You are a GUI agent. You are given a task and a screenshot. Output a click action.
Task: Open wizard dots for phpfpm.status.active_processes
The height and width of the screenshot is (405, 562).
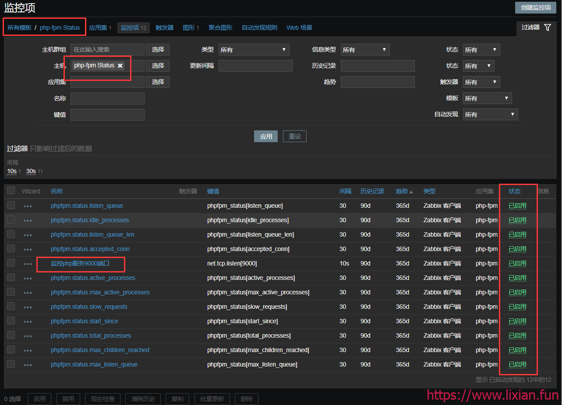click(28, 278)
